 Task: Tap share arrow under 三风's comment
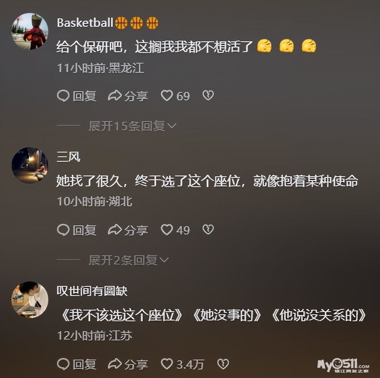pos(115,229)
